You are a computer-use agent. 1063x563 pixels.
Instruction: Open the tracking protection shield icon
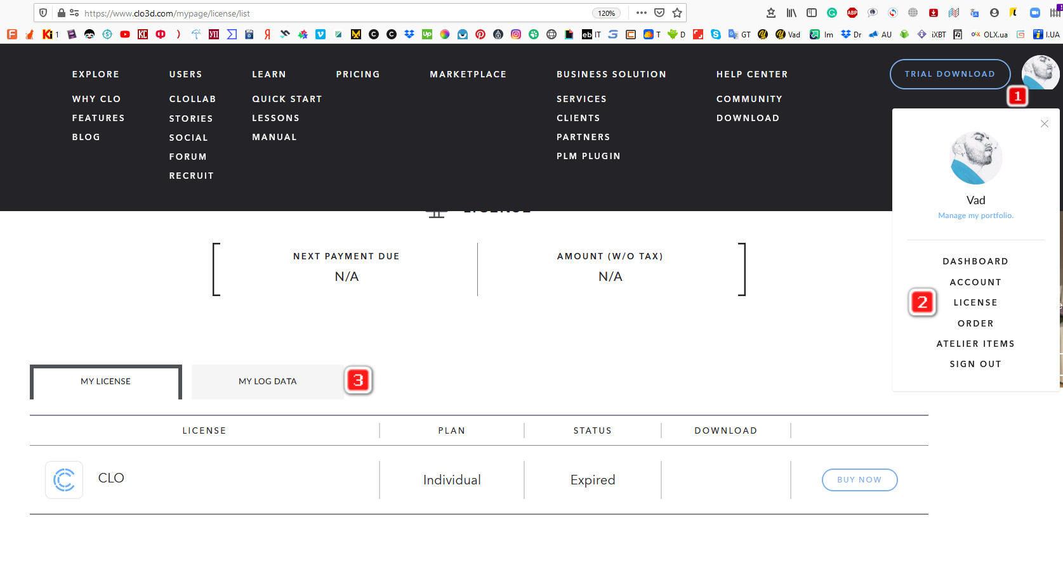point(43,13)
